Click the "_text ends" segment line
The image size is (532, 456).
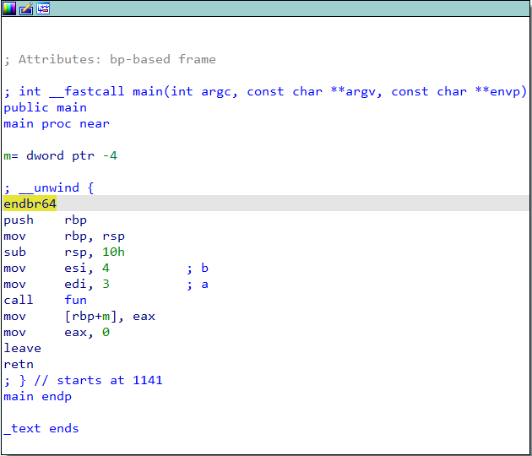pyautogui.click(x=41, y=428)
